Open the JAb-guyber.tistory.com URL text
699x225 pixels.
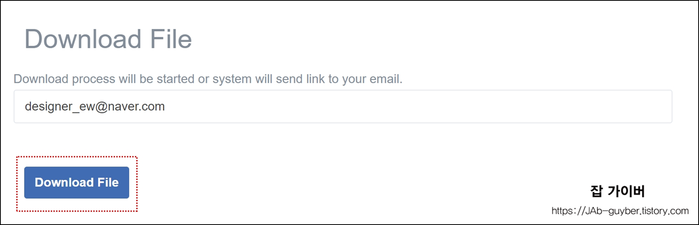click(x=620, y=211)
